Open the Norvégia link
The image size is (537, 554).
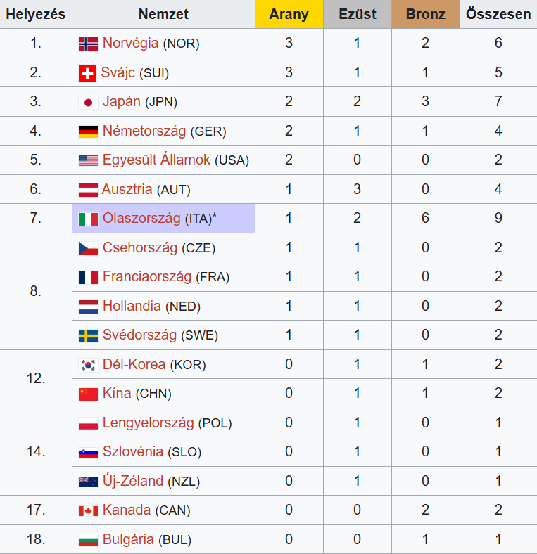coord(131,44)
